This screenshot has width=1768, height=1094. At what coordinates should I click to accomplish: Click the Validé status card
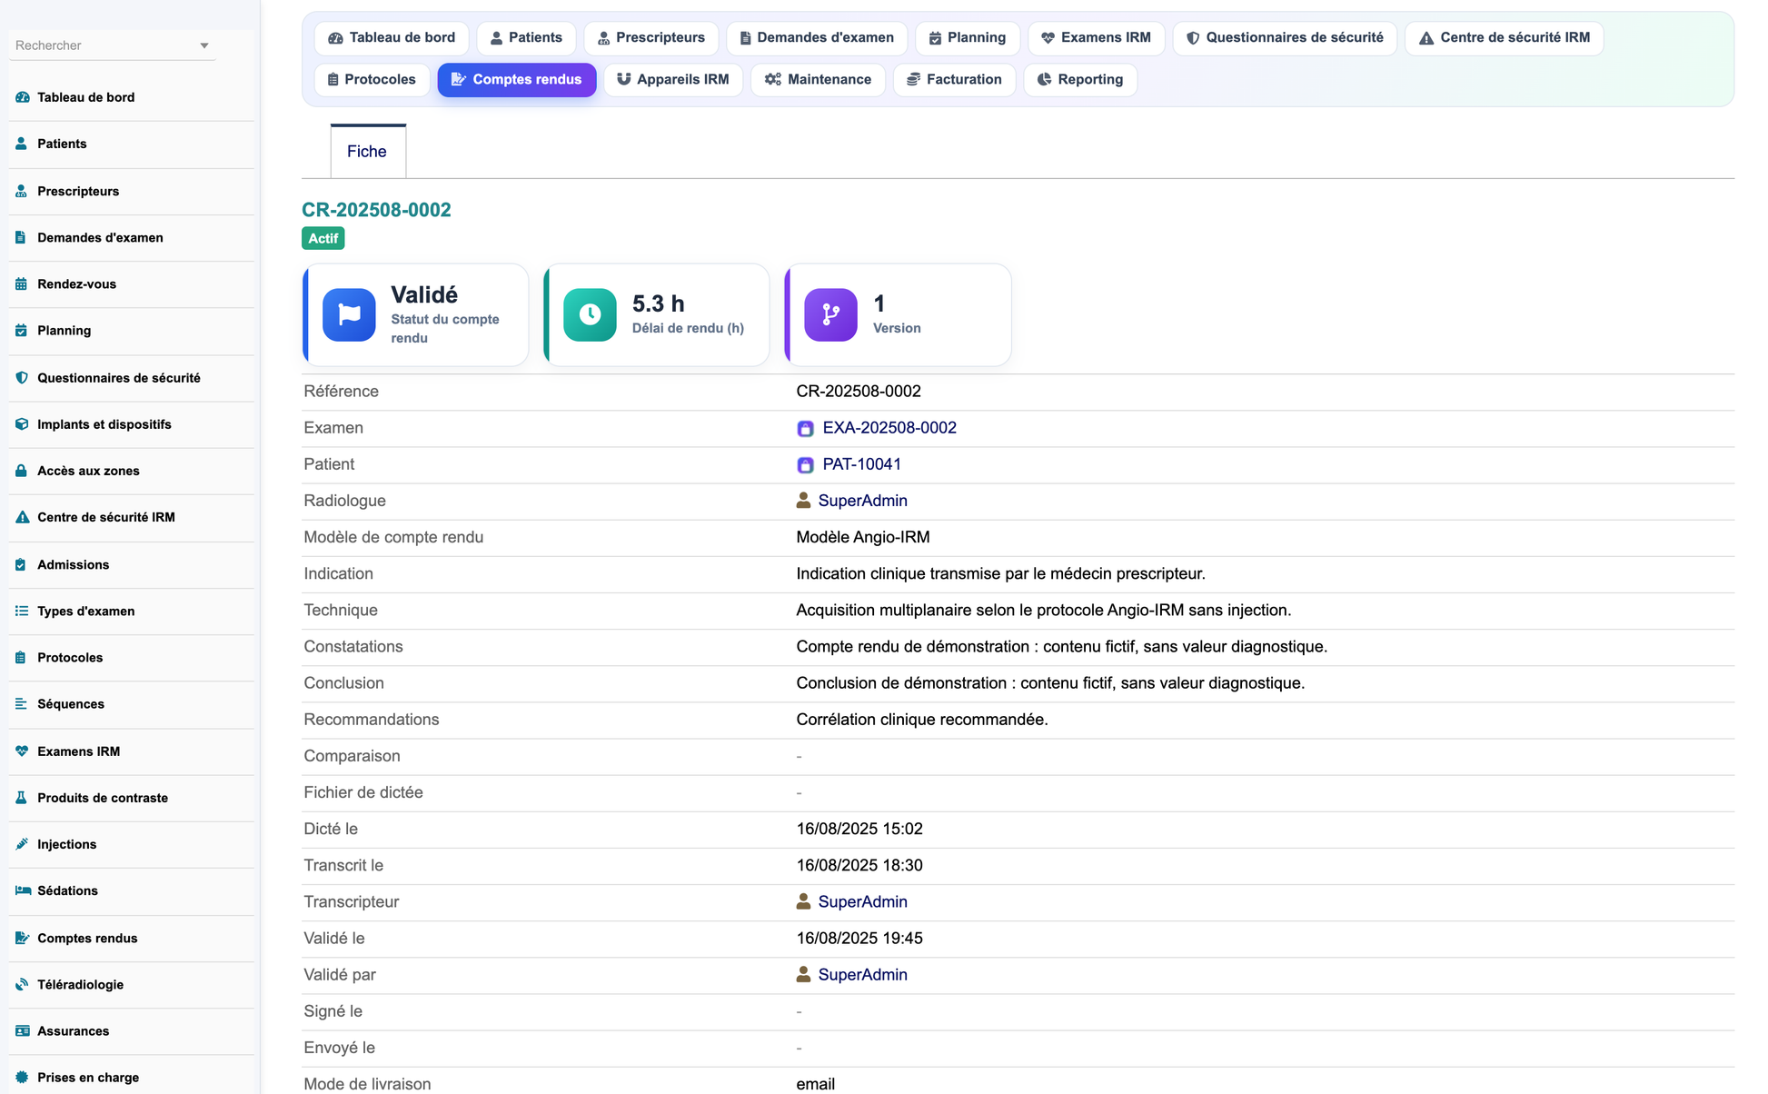(415, 314)
